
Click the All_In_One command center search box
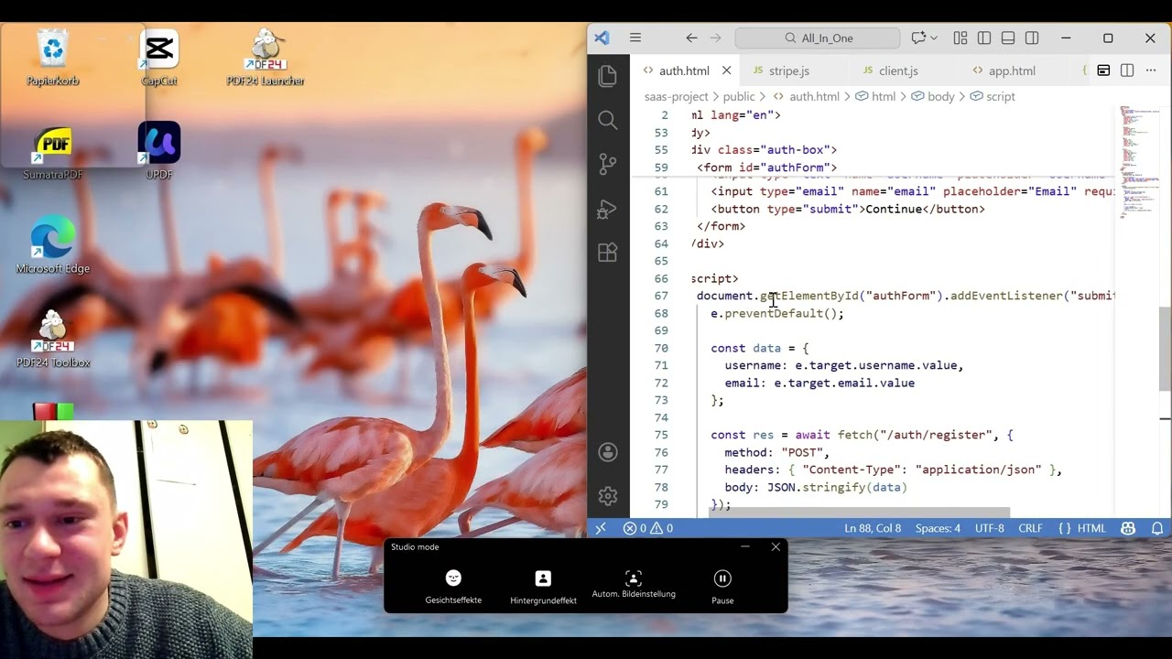[818, 38]
